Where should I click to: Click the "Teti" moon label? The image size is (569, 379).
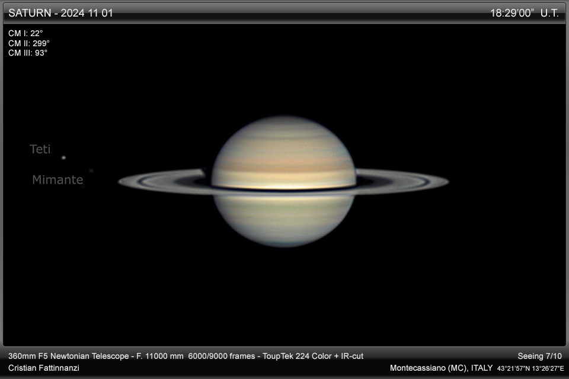coord(40,149)
